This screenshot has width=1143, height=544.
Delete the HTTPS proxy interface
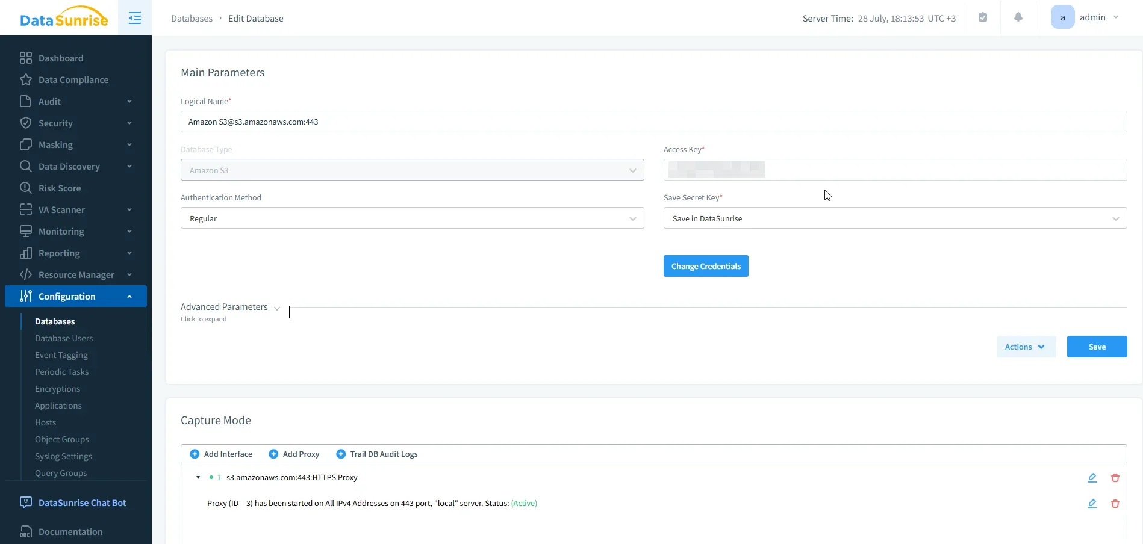click(1115, 477)
